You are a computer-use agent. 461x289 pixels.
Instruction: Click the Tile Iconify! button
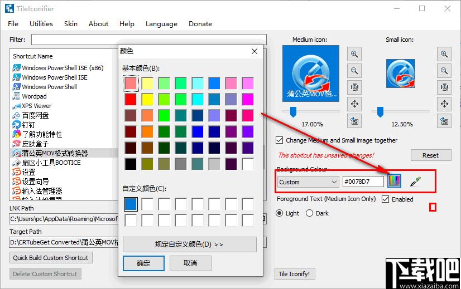click(294, 274)
